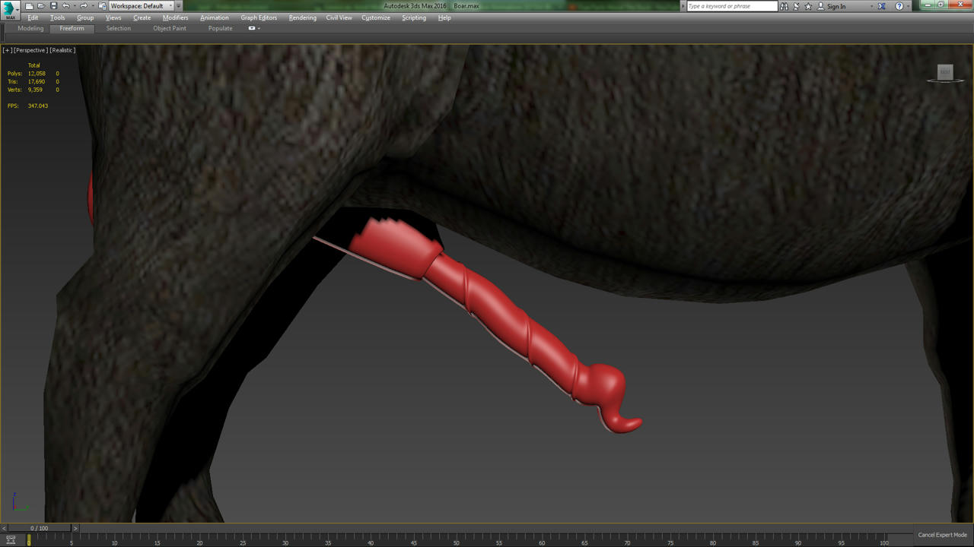
Task: Redo the action with the Redo arrow
Action: (84, 6)
